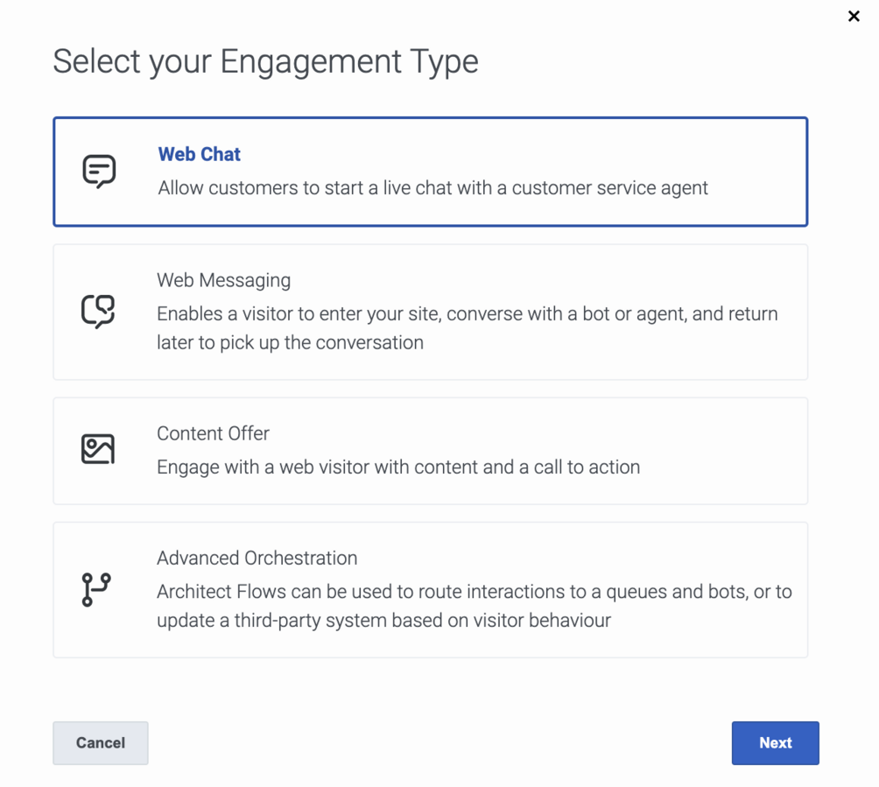879x787 pixels.
Task: Click the Web Messaging bubble icon
Action: click(98, 311)
